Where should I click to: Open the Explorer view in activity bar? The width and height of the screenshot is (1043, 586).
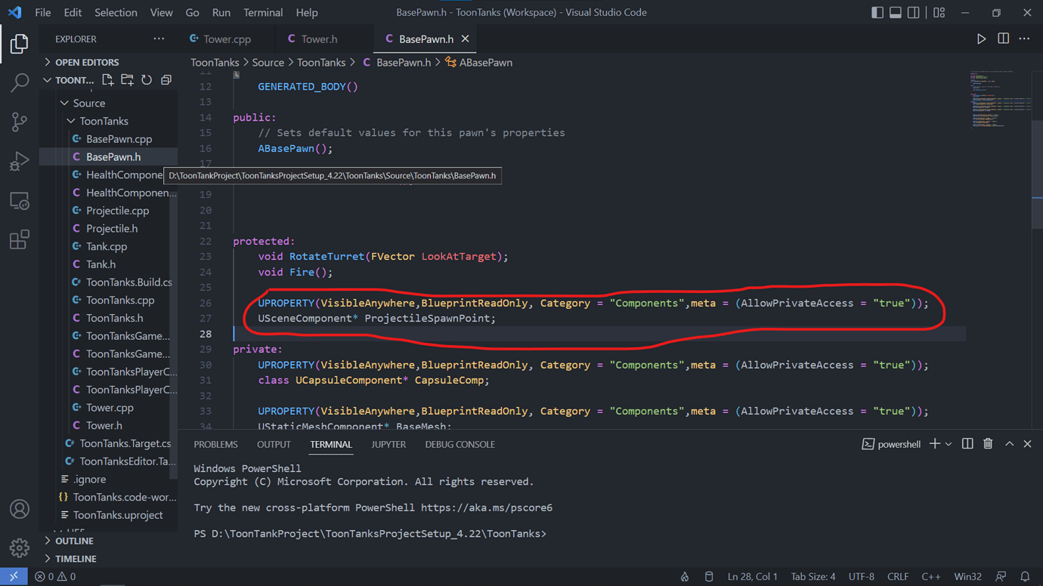tap(20, 43)
